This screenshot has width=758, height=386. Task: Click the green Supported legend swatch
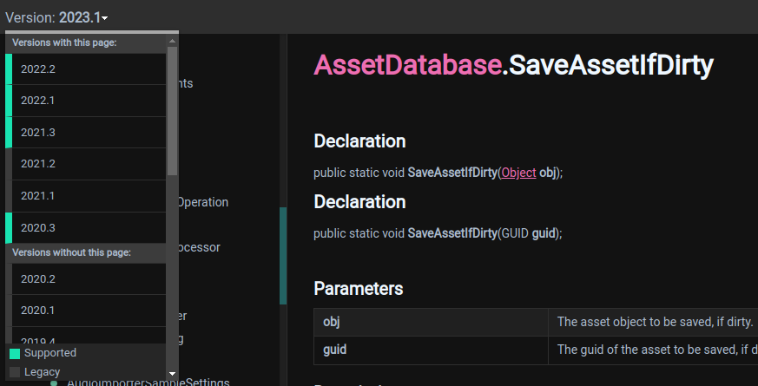(15, 354)
